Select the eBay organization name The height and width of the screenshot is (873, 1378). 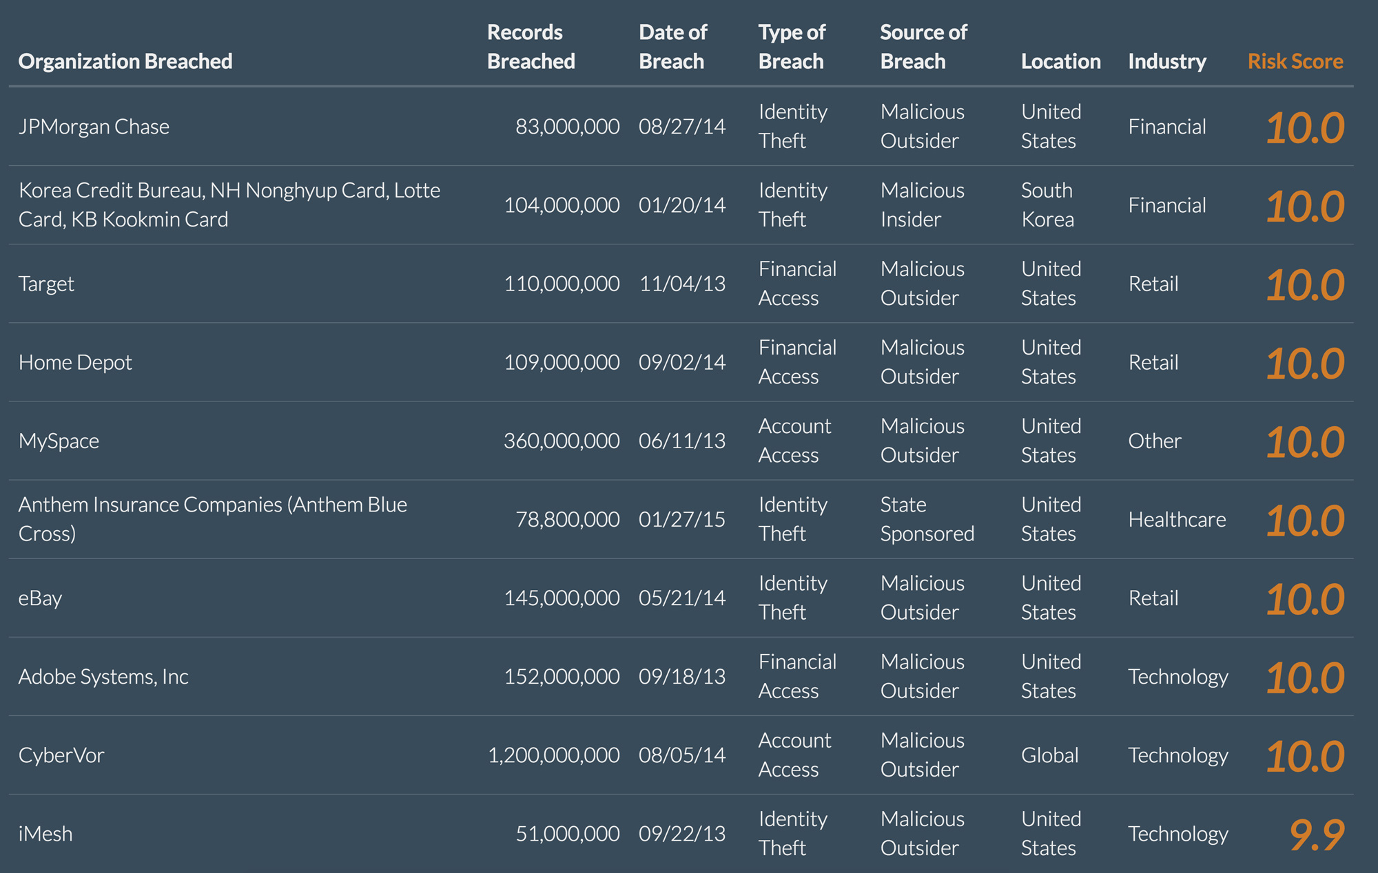point(40,598)
